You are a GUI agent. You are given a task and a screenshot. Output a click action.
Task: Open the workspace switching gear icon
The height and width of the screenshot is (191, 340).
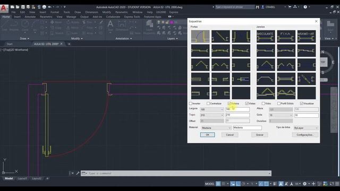[x=304, y=184]
